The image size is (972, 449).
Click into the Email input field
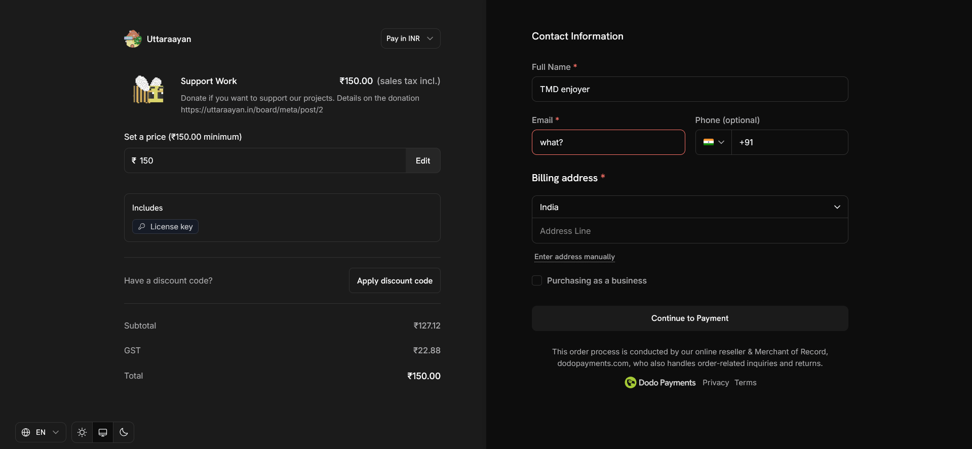[x=608, y=142]
